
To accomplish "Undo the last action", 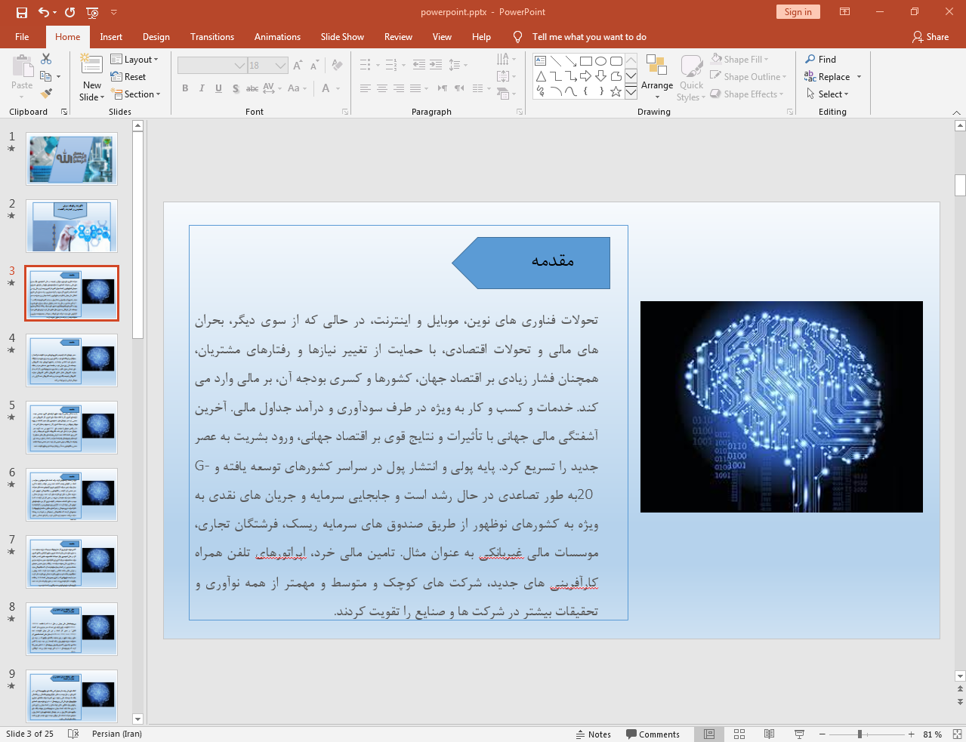I will pyautogui.click(x=44, y=12).
